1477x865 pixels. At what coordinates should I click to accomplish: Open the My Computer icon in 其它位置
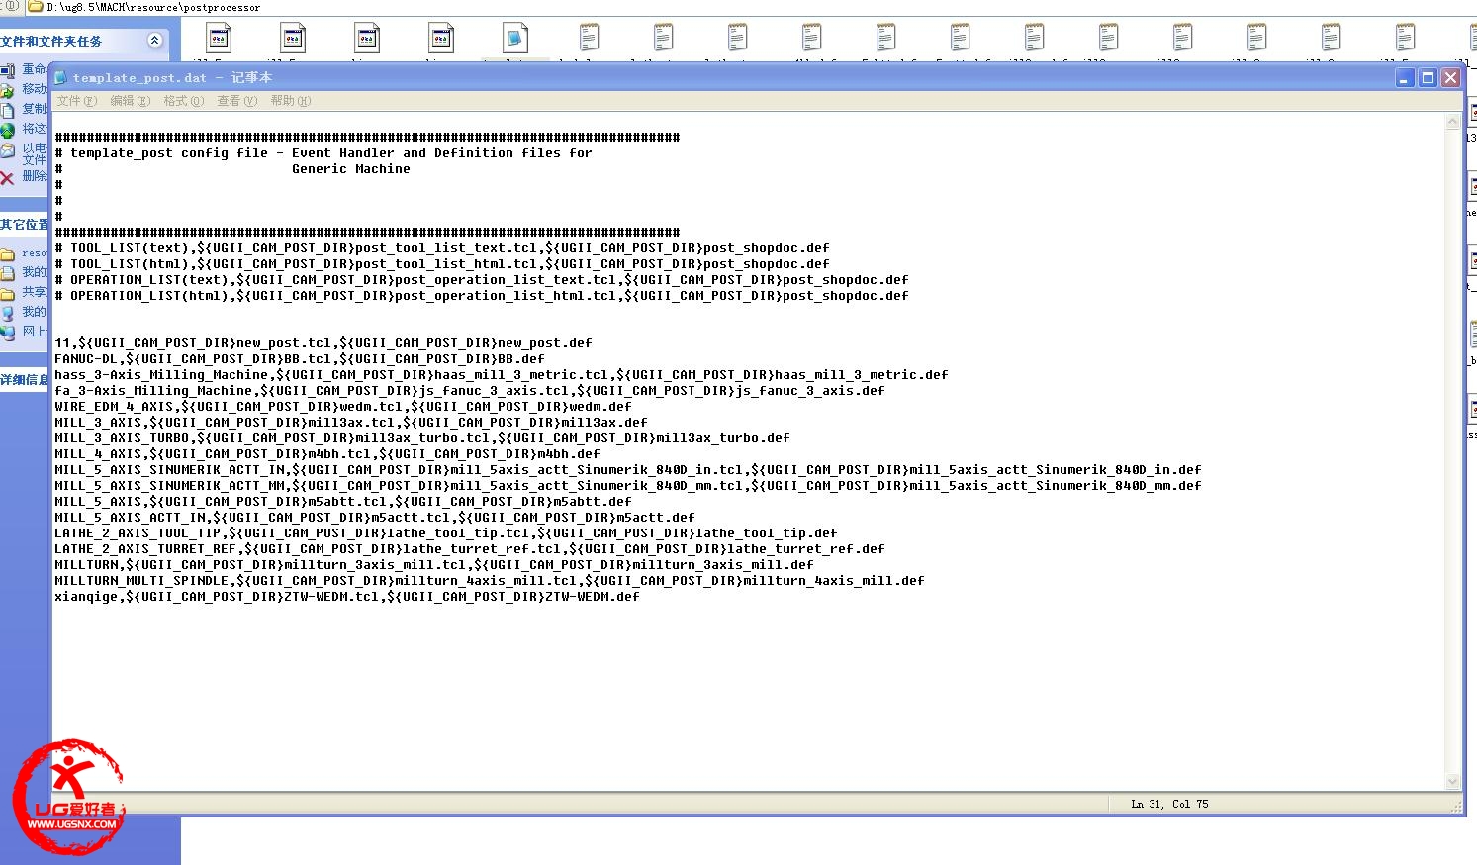click(8, 312)
